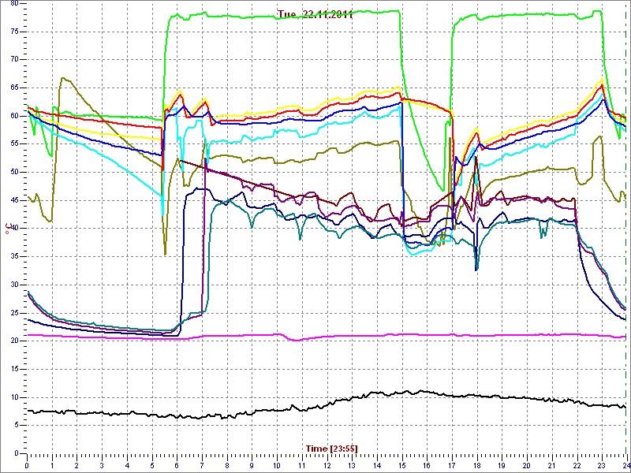Click the chart date title 'Tue, 22.11.2011'
The height and width of the screenshot is (473, 631).
315,15
